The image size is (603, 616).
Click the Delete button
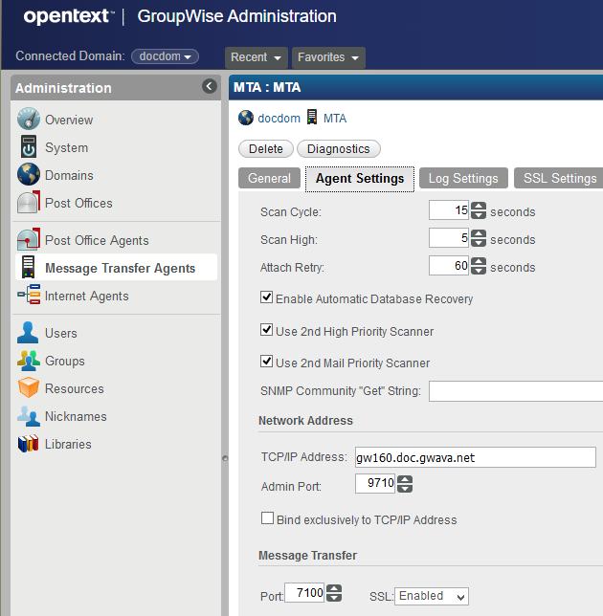click(x=266, y=149)
